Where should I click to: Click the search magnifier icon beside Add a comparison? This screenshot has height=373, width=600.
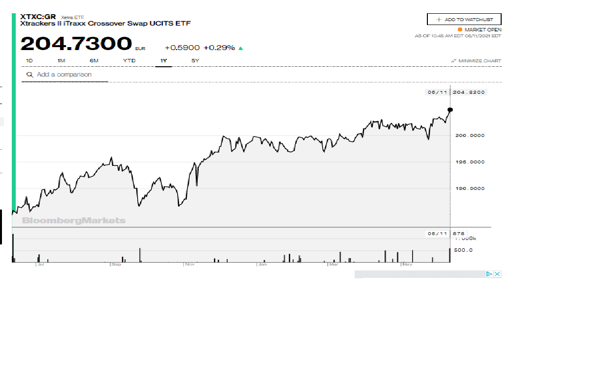click(x=30, y=75)
